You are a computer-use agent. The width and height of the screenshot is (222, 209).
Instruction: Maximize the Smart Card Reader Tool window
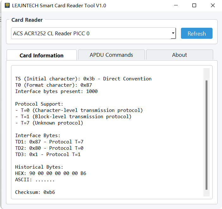(x=194, y=5)
